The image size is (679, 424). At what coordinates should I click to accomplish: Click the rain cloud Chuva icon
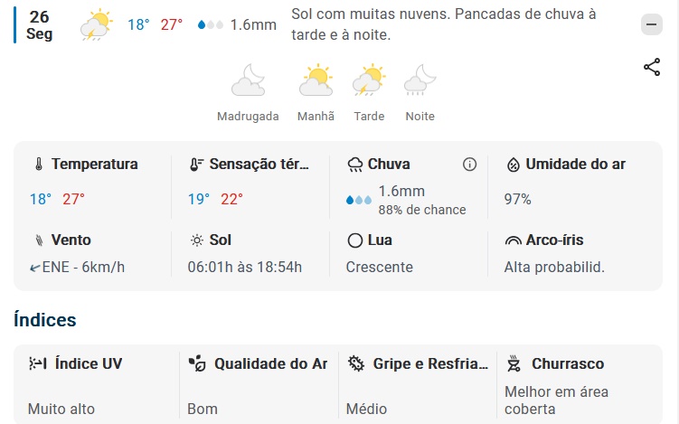point(355,165)
